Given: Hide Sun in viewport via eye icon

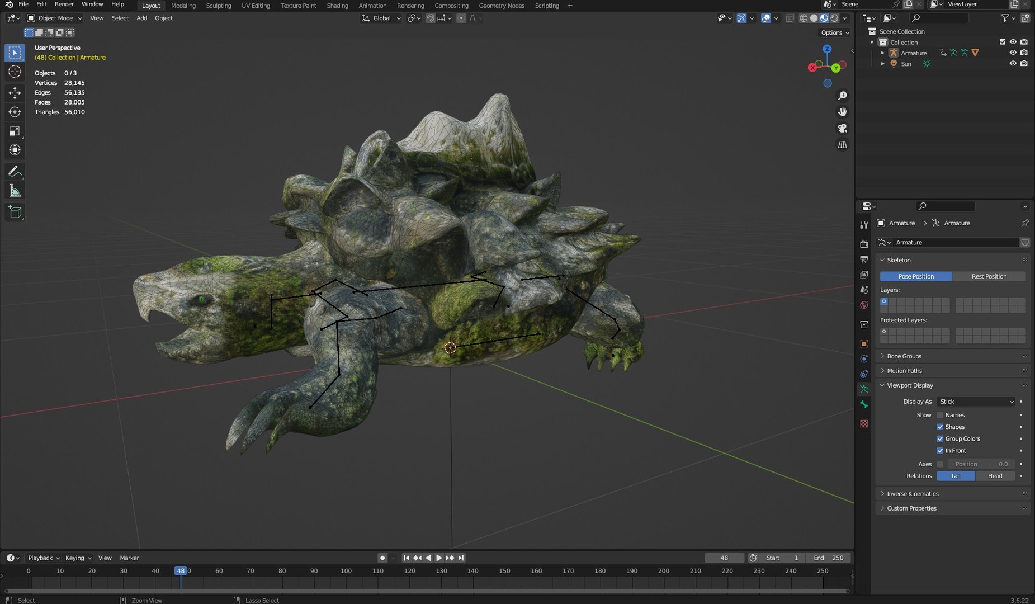Looking at the screenshot, I should pyautogui.click(x=1013, y=63).
